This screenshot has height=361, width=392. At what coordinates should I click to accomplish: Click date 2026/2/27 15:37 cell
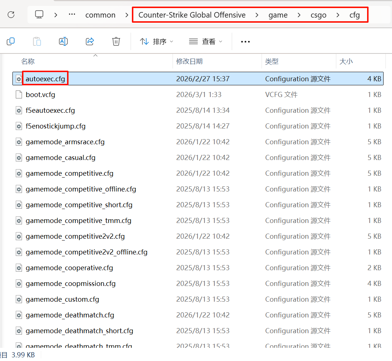tap(203, 79)
